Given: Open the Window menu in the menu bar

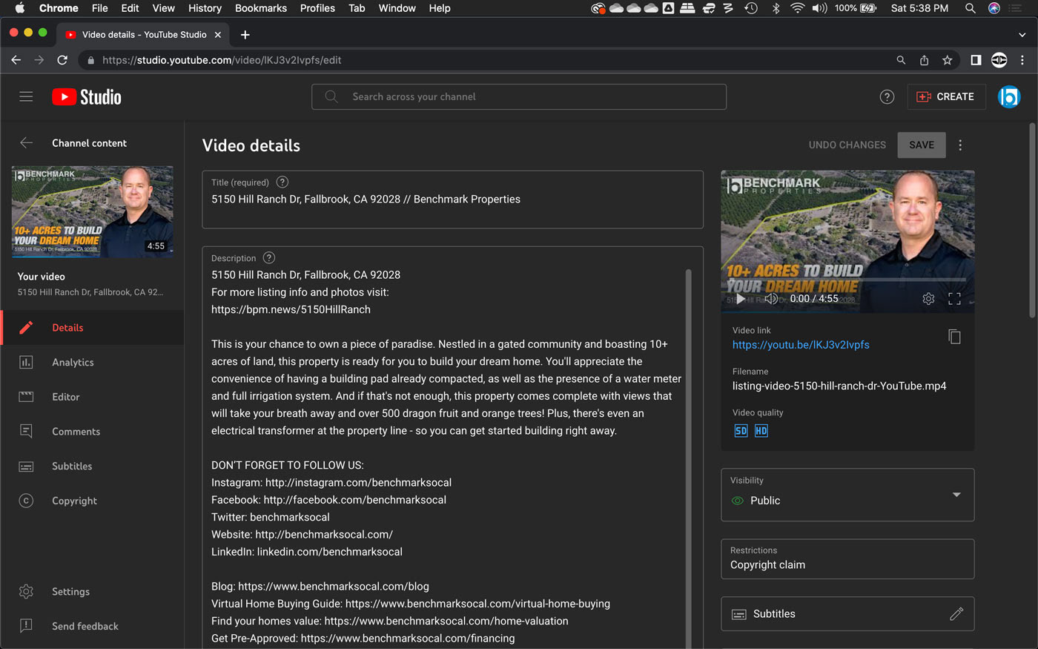Looking at the screenshot, I should tap(397, 8).
